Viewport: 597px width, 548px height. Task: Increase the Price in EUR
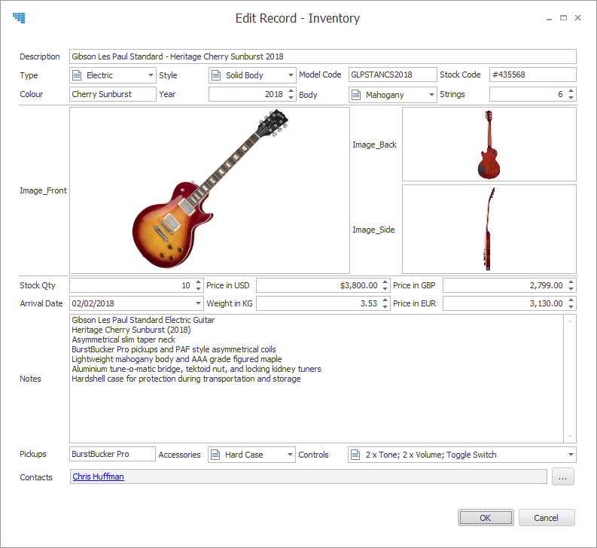pyautogui.click(x=571, y=300)
